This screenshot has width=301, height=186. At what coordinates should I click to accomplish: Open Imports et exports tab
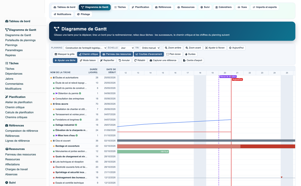265,7
